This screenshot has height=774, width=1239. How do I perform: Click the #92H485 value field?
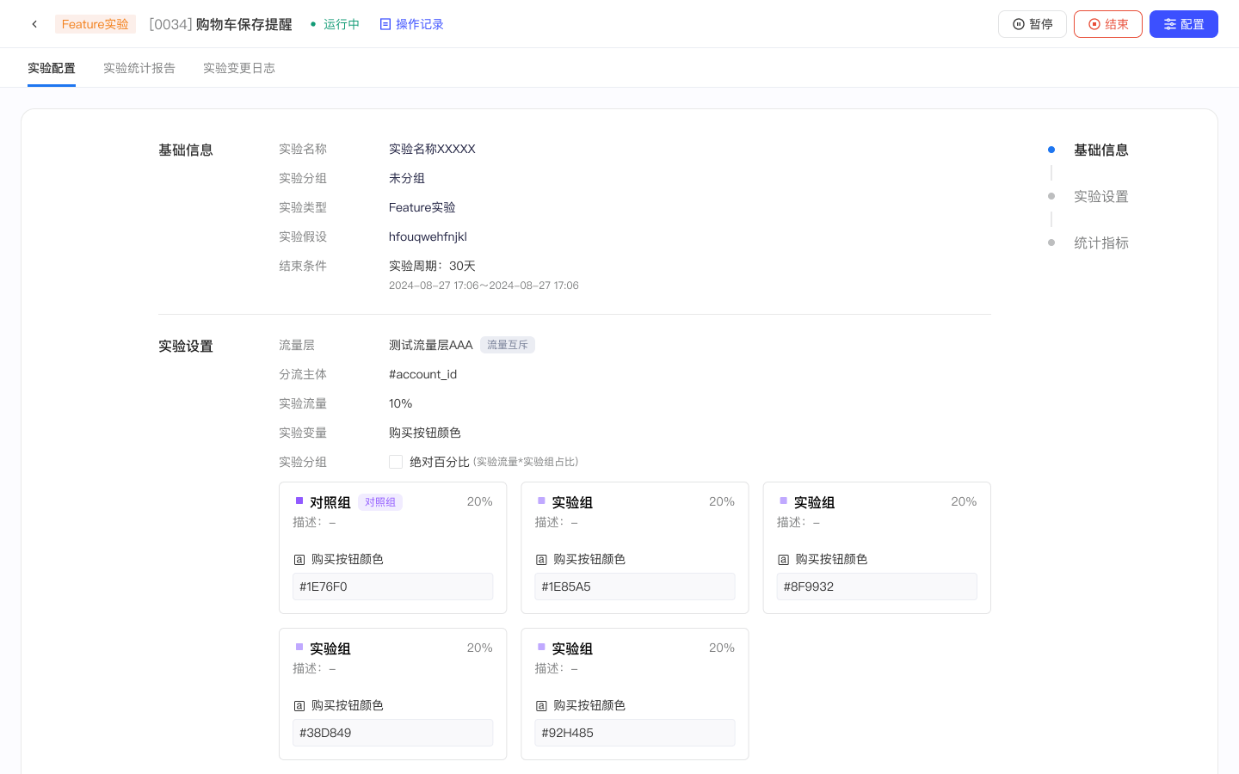(635, 733)
